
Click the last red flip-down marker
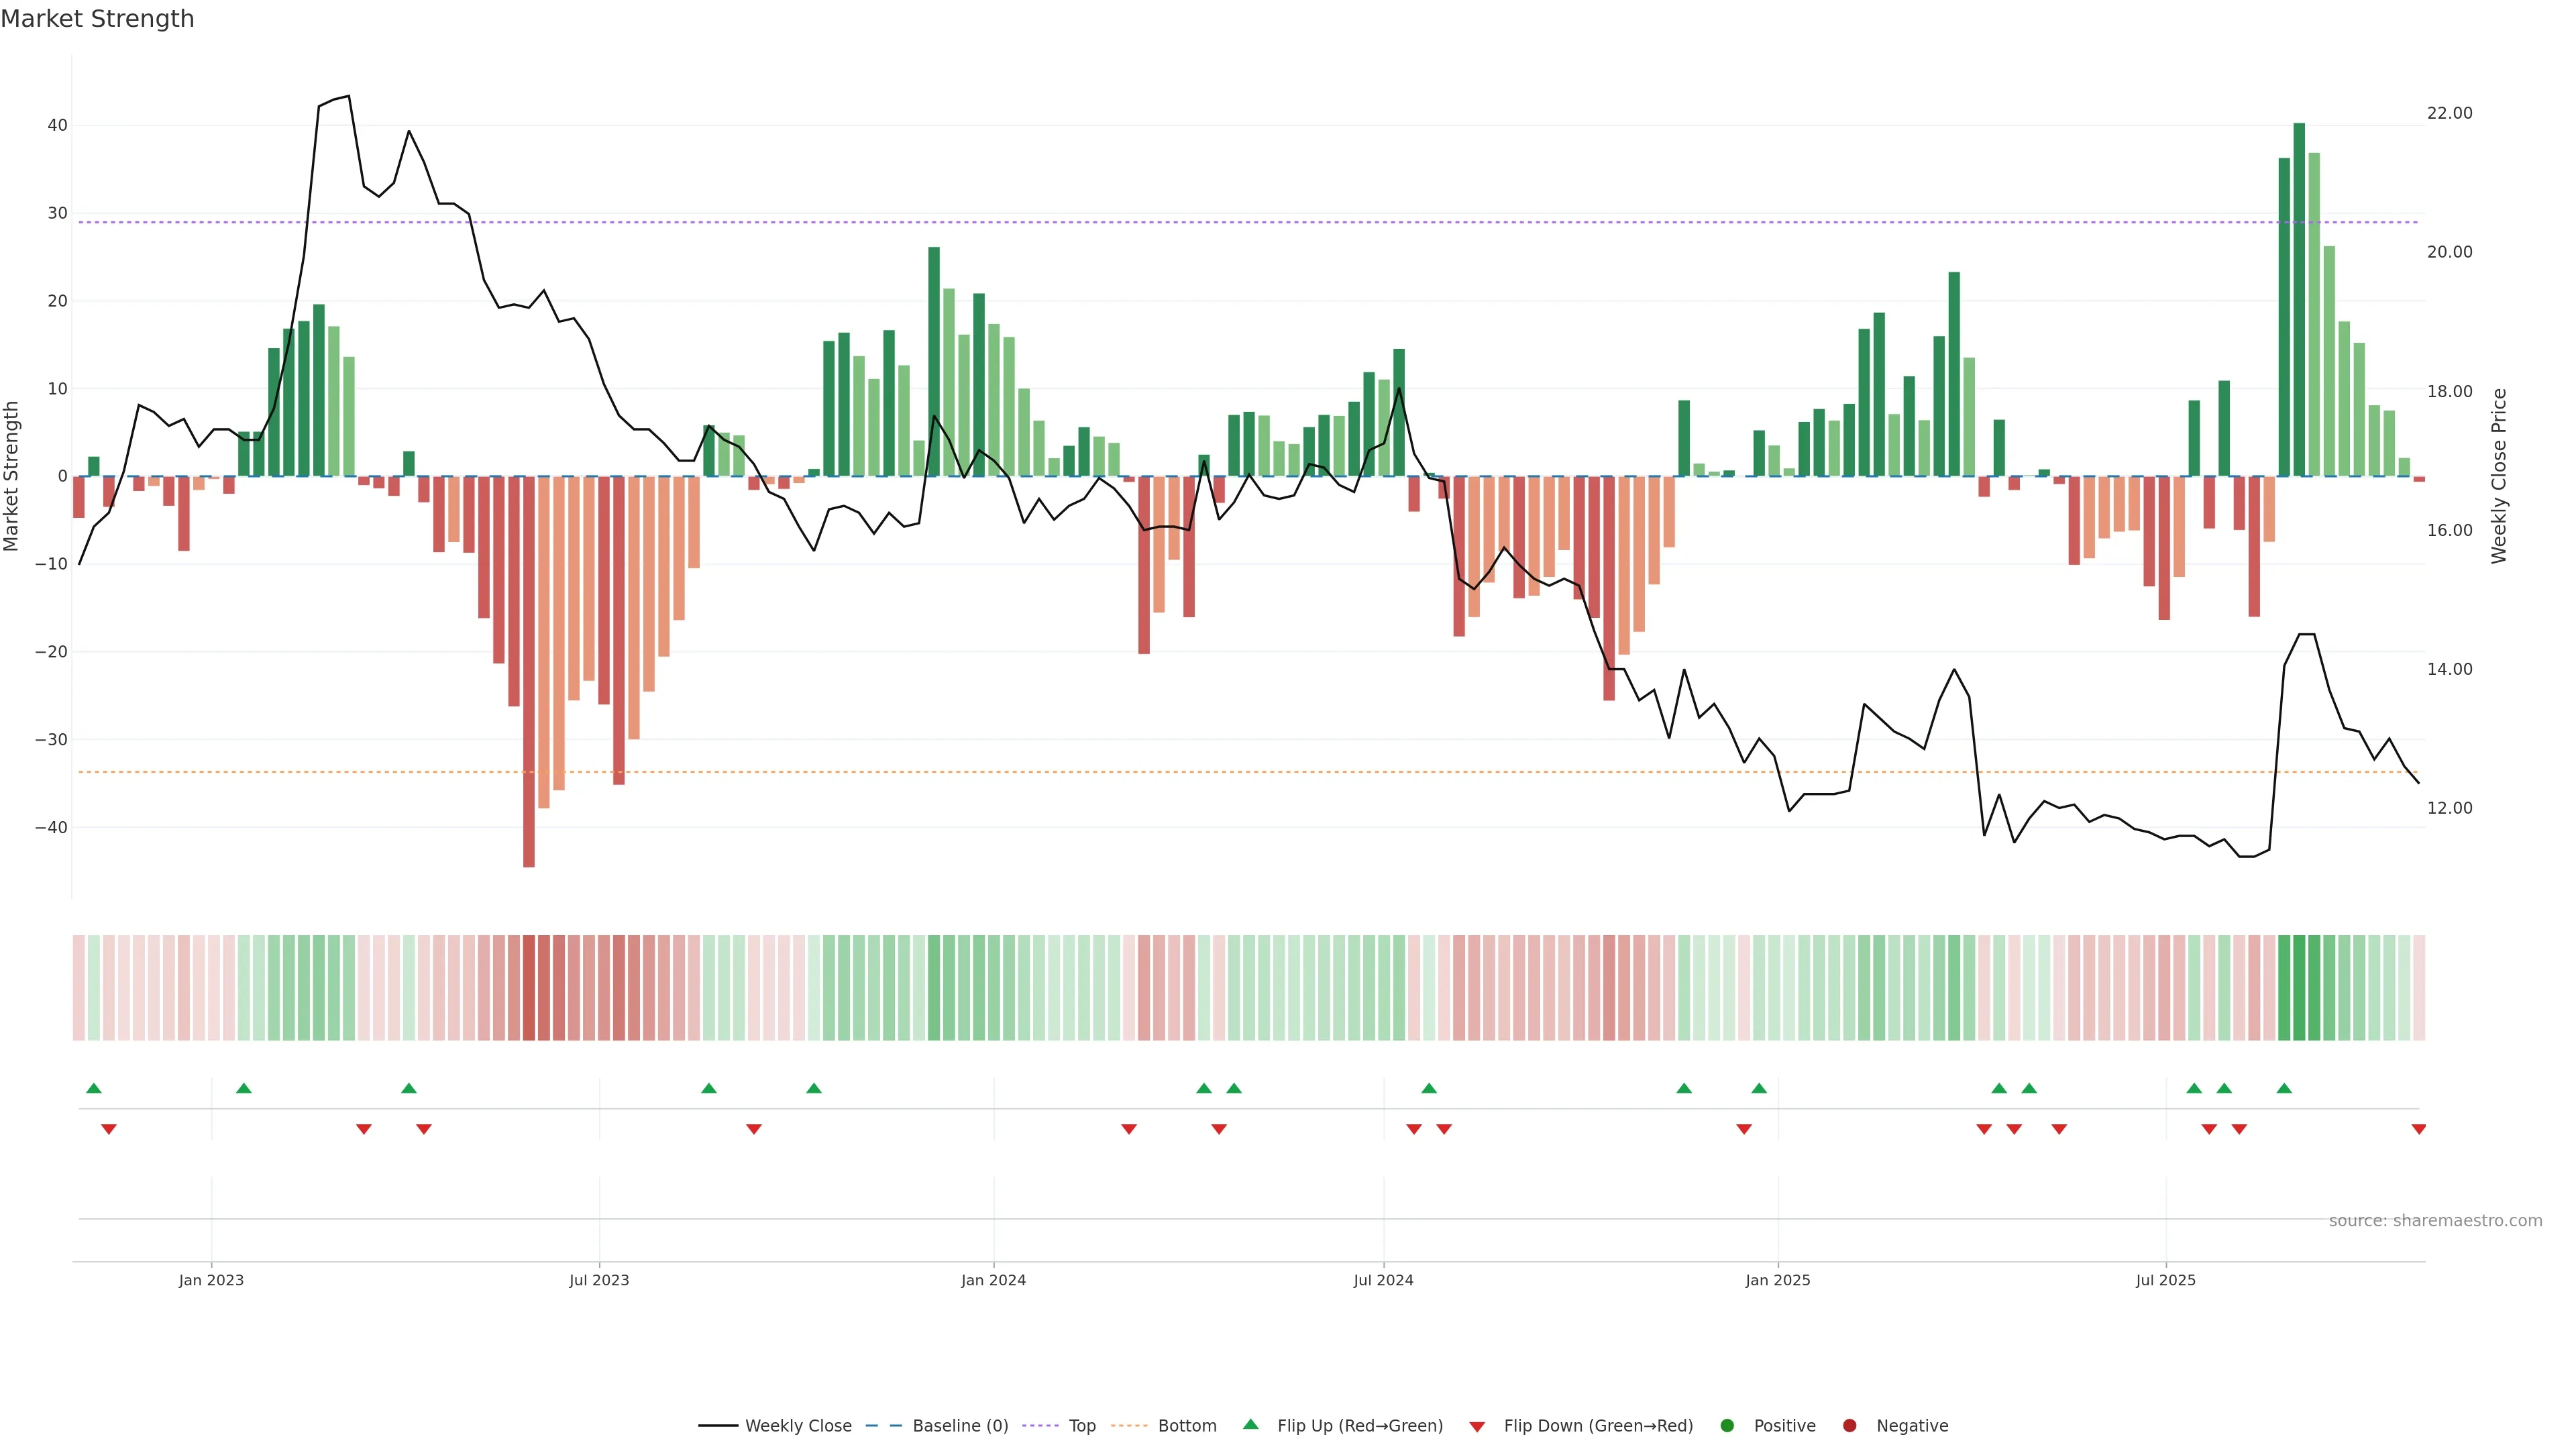point(2418,1129)
